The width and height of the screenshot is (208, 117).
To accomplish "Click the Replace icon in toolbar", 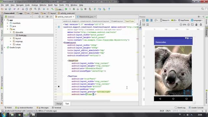I will coord(39,9).
